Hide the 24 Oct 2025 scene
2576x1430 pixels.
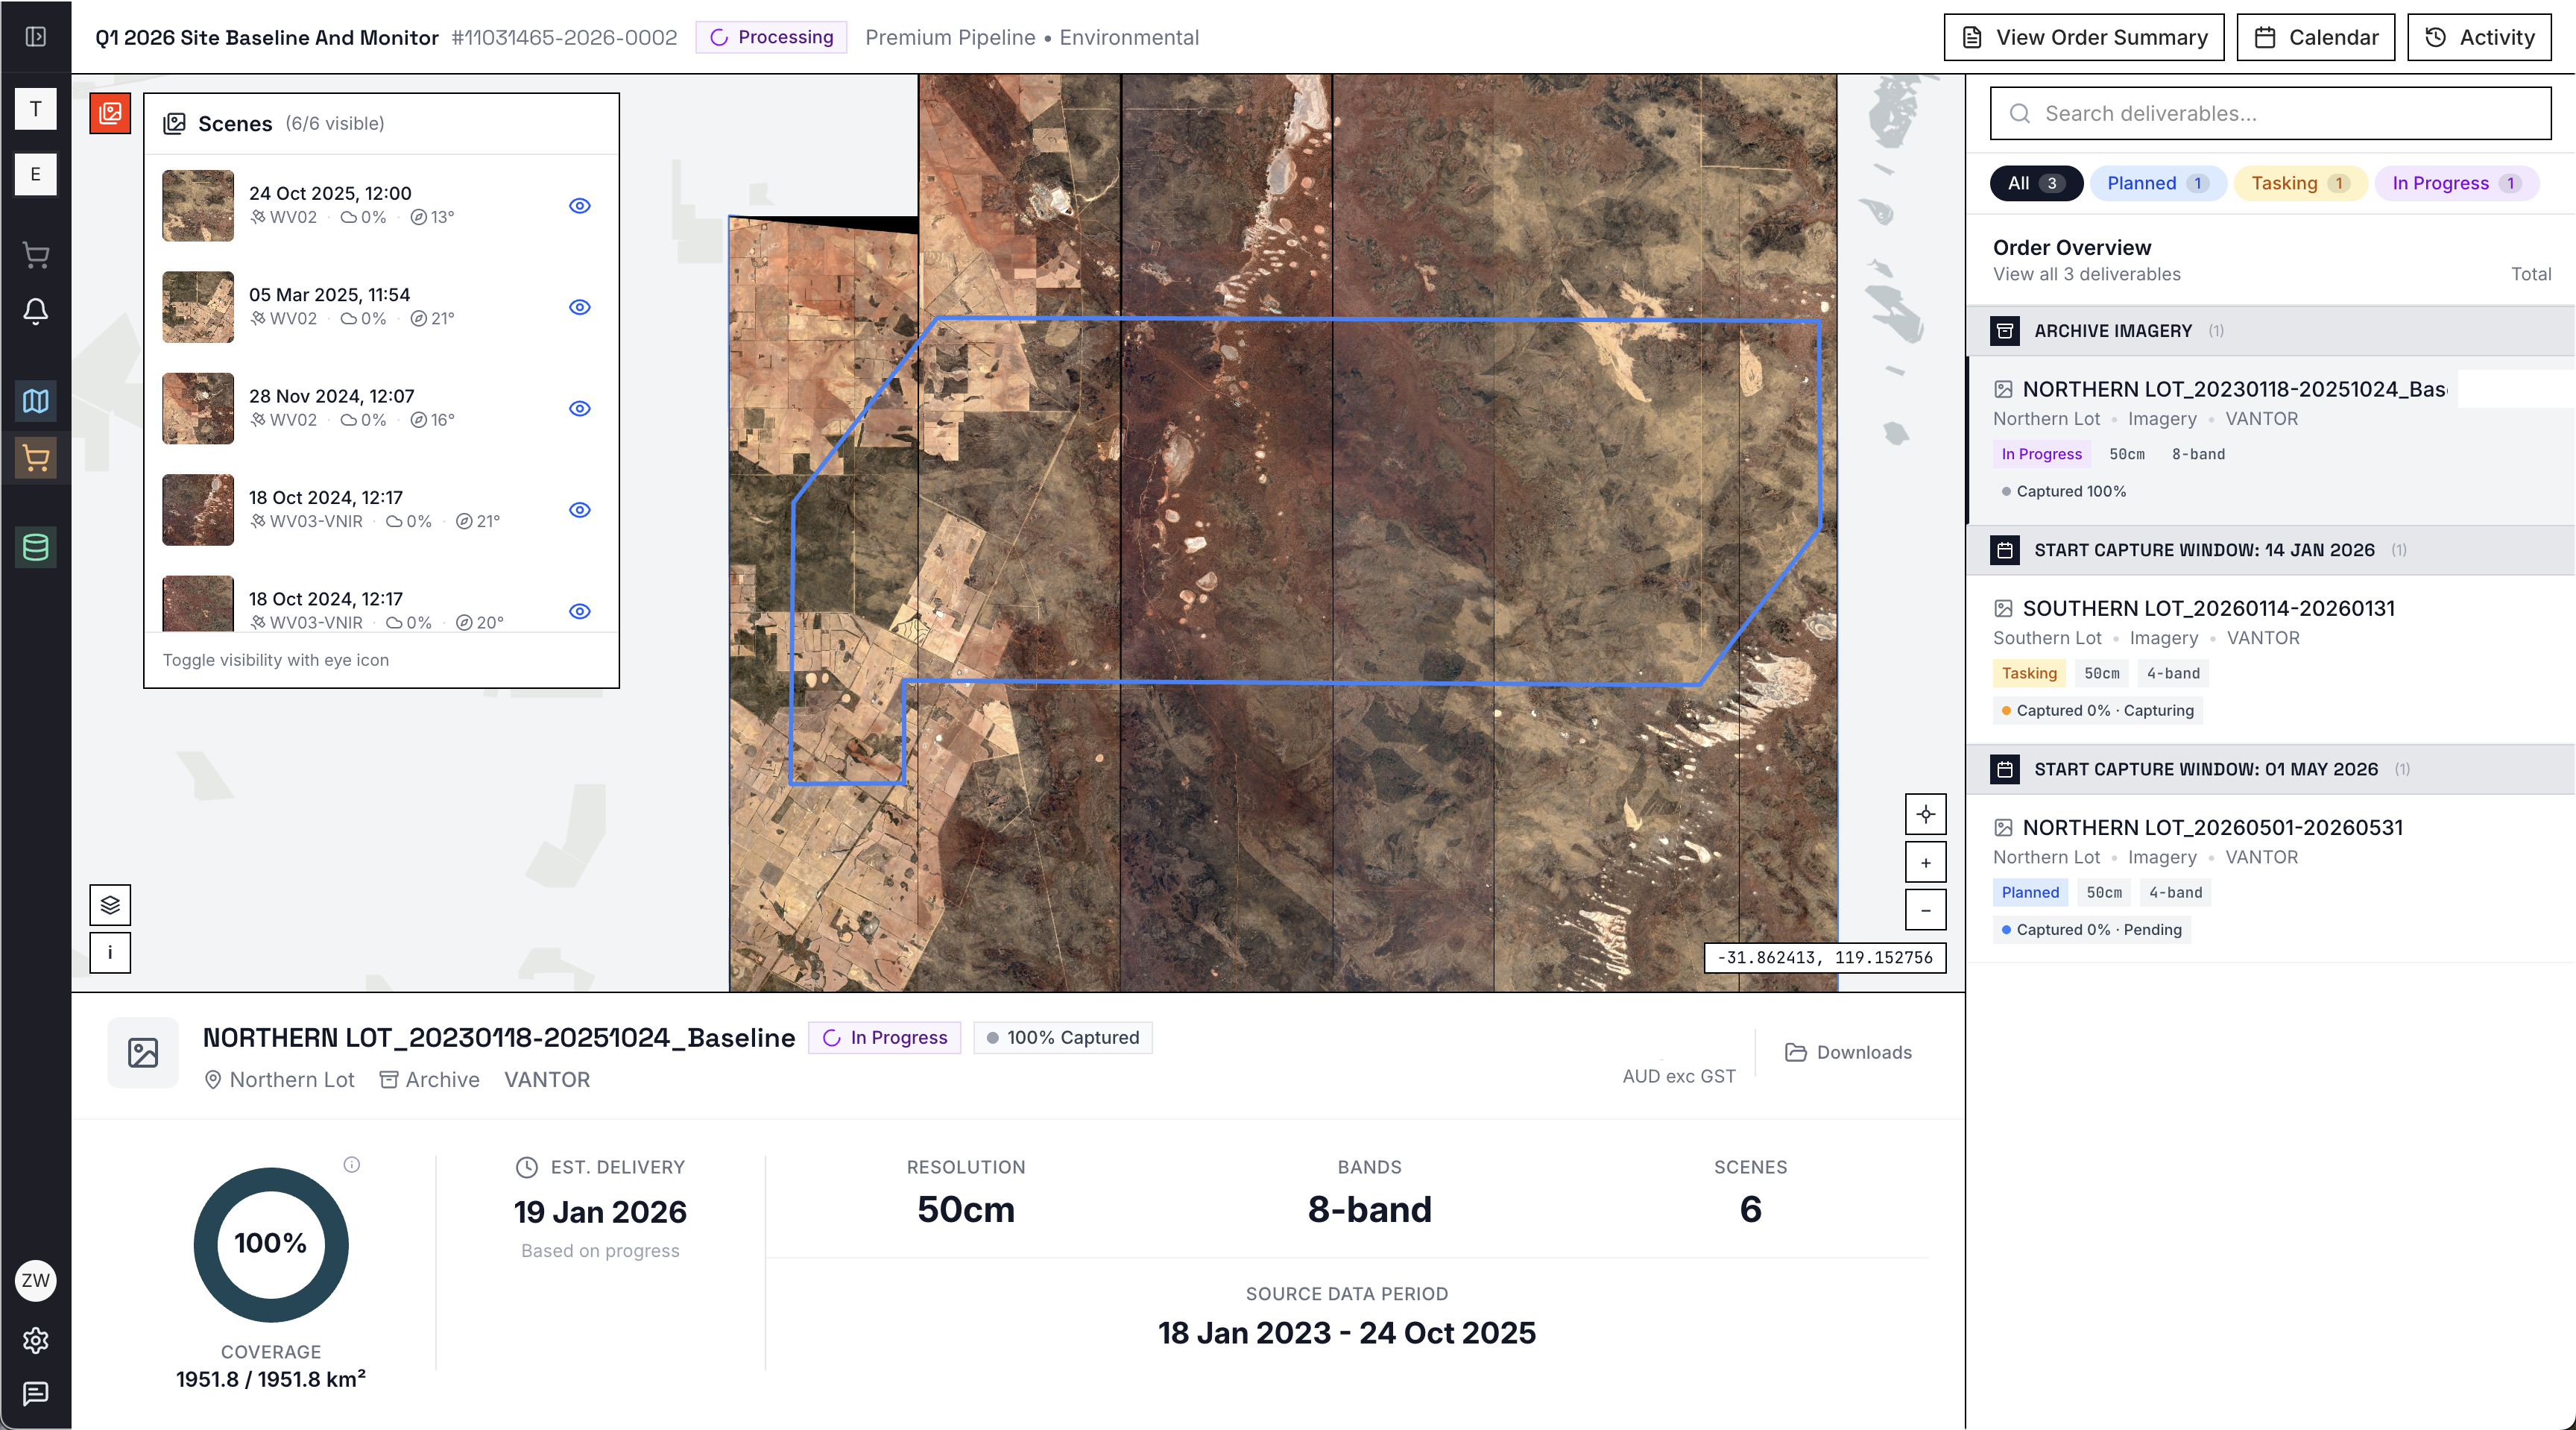pyautogui.click(x=580, y=206)
